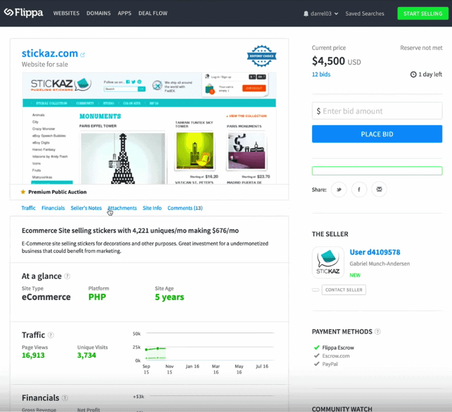Click the clock icon by 1 day left

click(x=413, y=74)
